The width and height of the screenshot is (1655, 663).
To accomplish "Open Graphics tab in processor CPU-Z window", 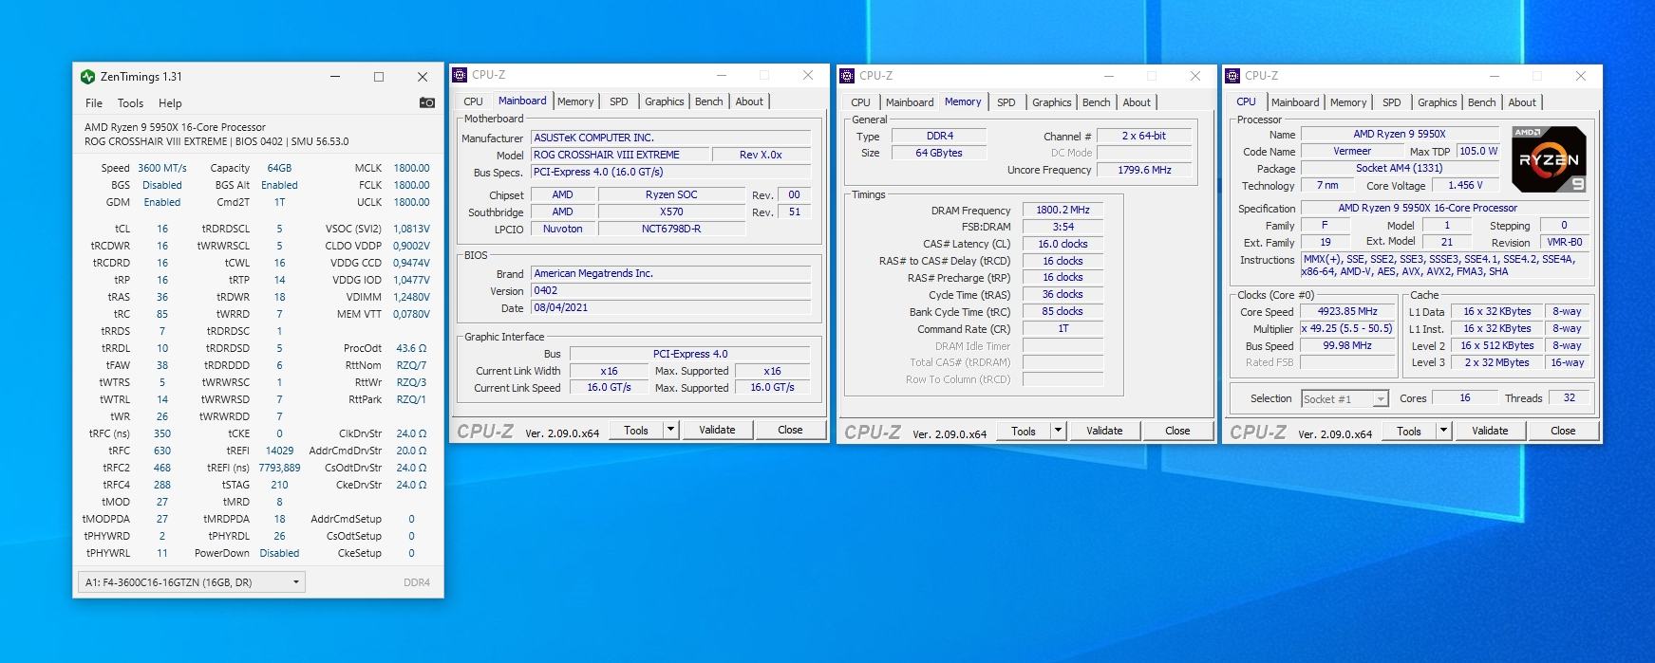I will click(x=1438, y=102).
